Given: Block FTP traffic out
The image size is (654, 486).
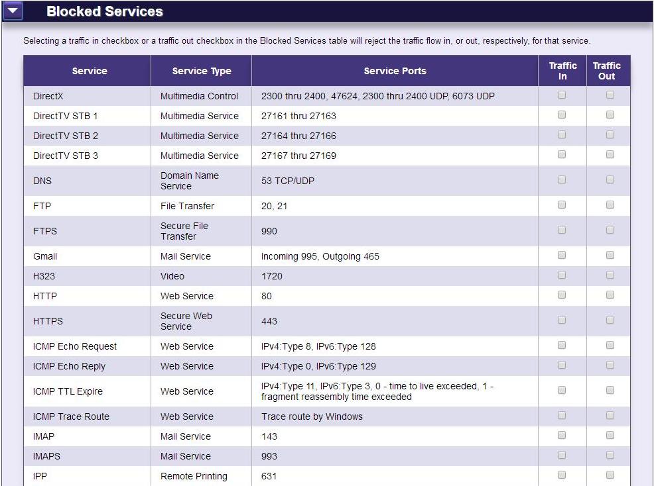Looking at the screenshot, I should (610, 205).
